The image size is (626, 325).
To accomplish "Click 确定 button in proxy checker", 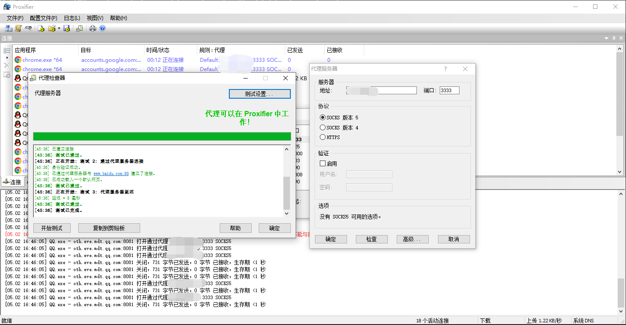I will (x=275, y=228).
